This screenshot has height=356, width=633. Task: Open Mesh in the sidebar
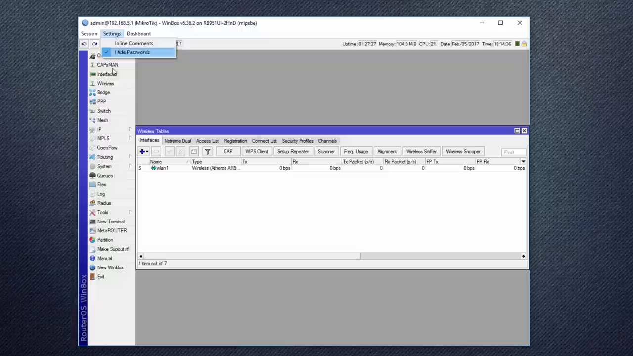pyautogui.click(x=102, y=120)
